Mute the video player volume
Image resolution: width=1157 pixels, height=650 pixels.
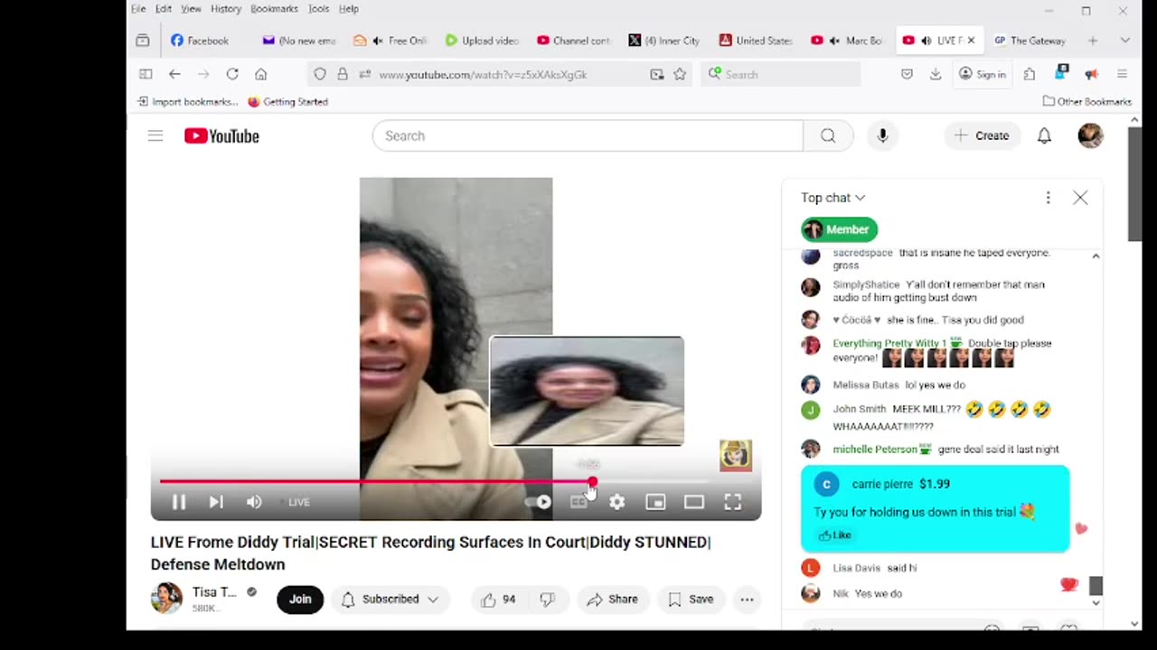click(x=254, y=502)
